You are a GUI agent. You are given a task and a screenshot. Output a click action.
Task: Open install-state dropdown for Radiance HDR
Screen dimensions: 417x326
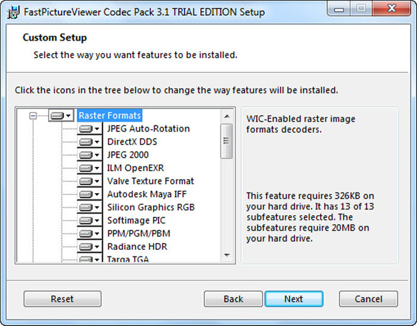tap(90, 247)
